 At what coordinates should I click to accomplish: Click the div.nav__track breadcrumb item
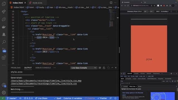[x=64, y=7]
